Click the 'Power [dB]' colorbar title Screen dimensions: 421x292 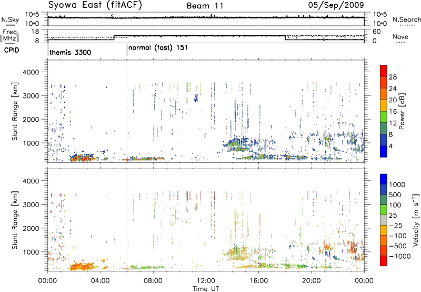click(402, 111)
